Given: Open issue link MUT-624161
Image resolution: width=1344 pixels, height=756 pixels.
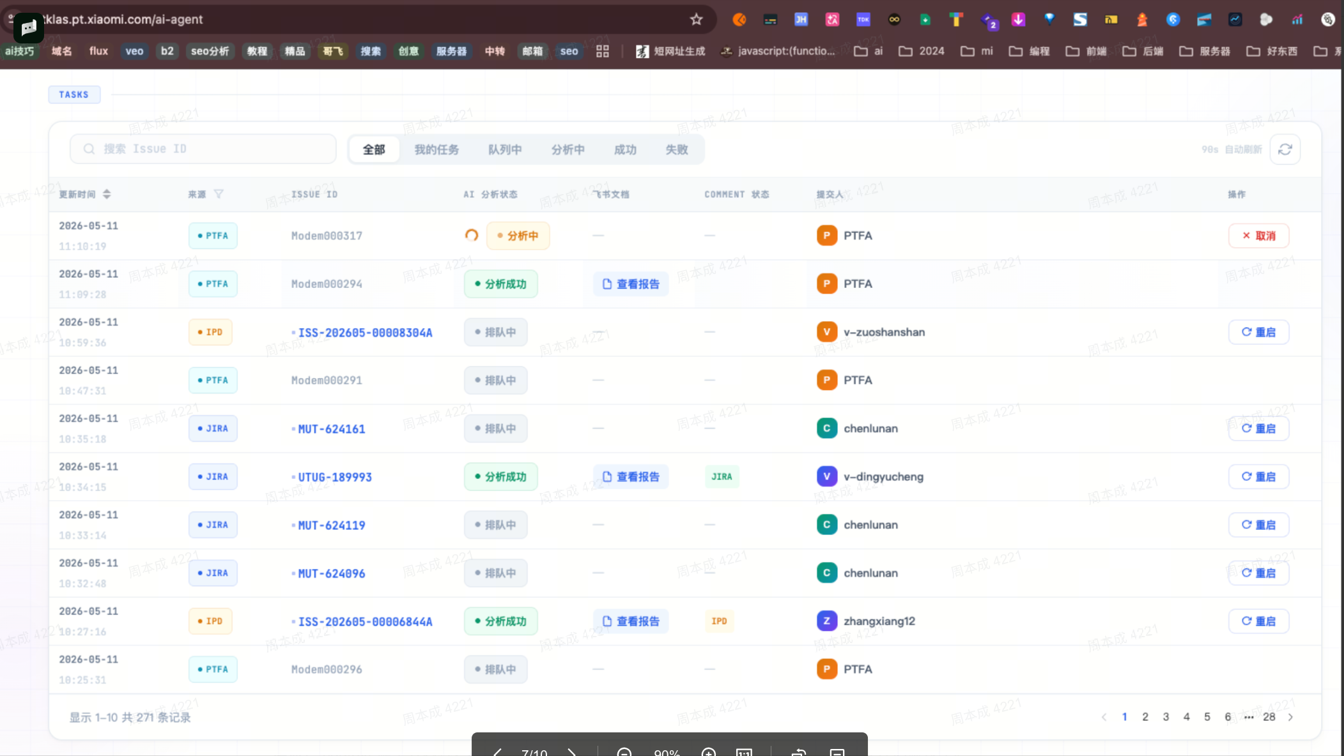Looking at the screenshot, I should (x=332, y=429).
